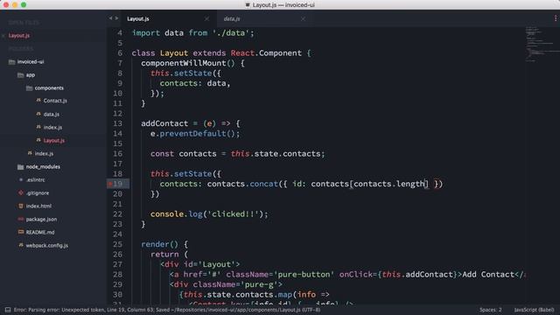Click the README.md file icon
560x315 pixels.
pos(21,232)
